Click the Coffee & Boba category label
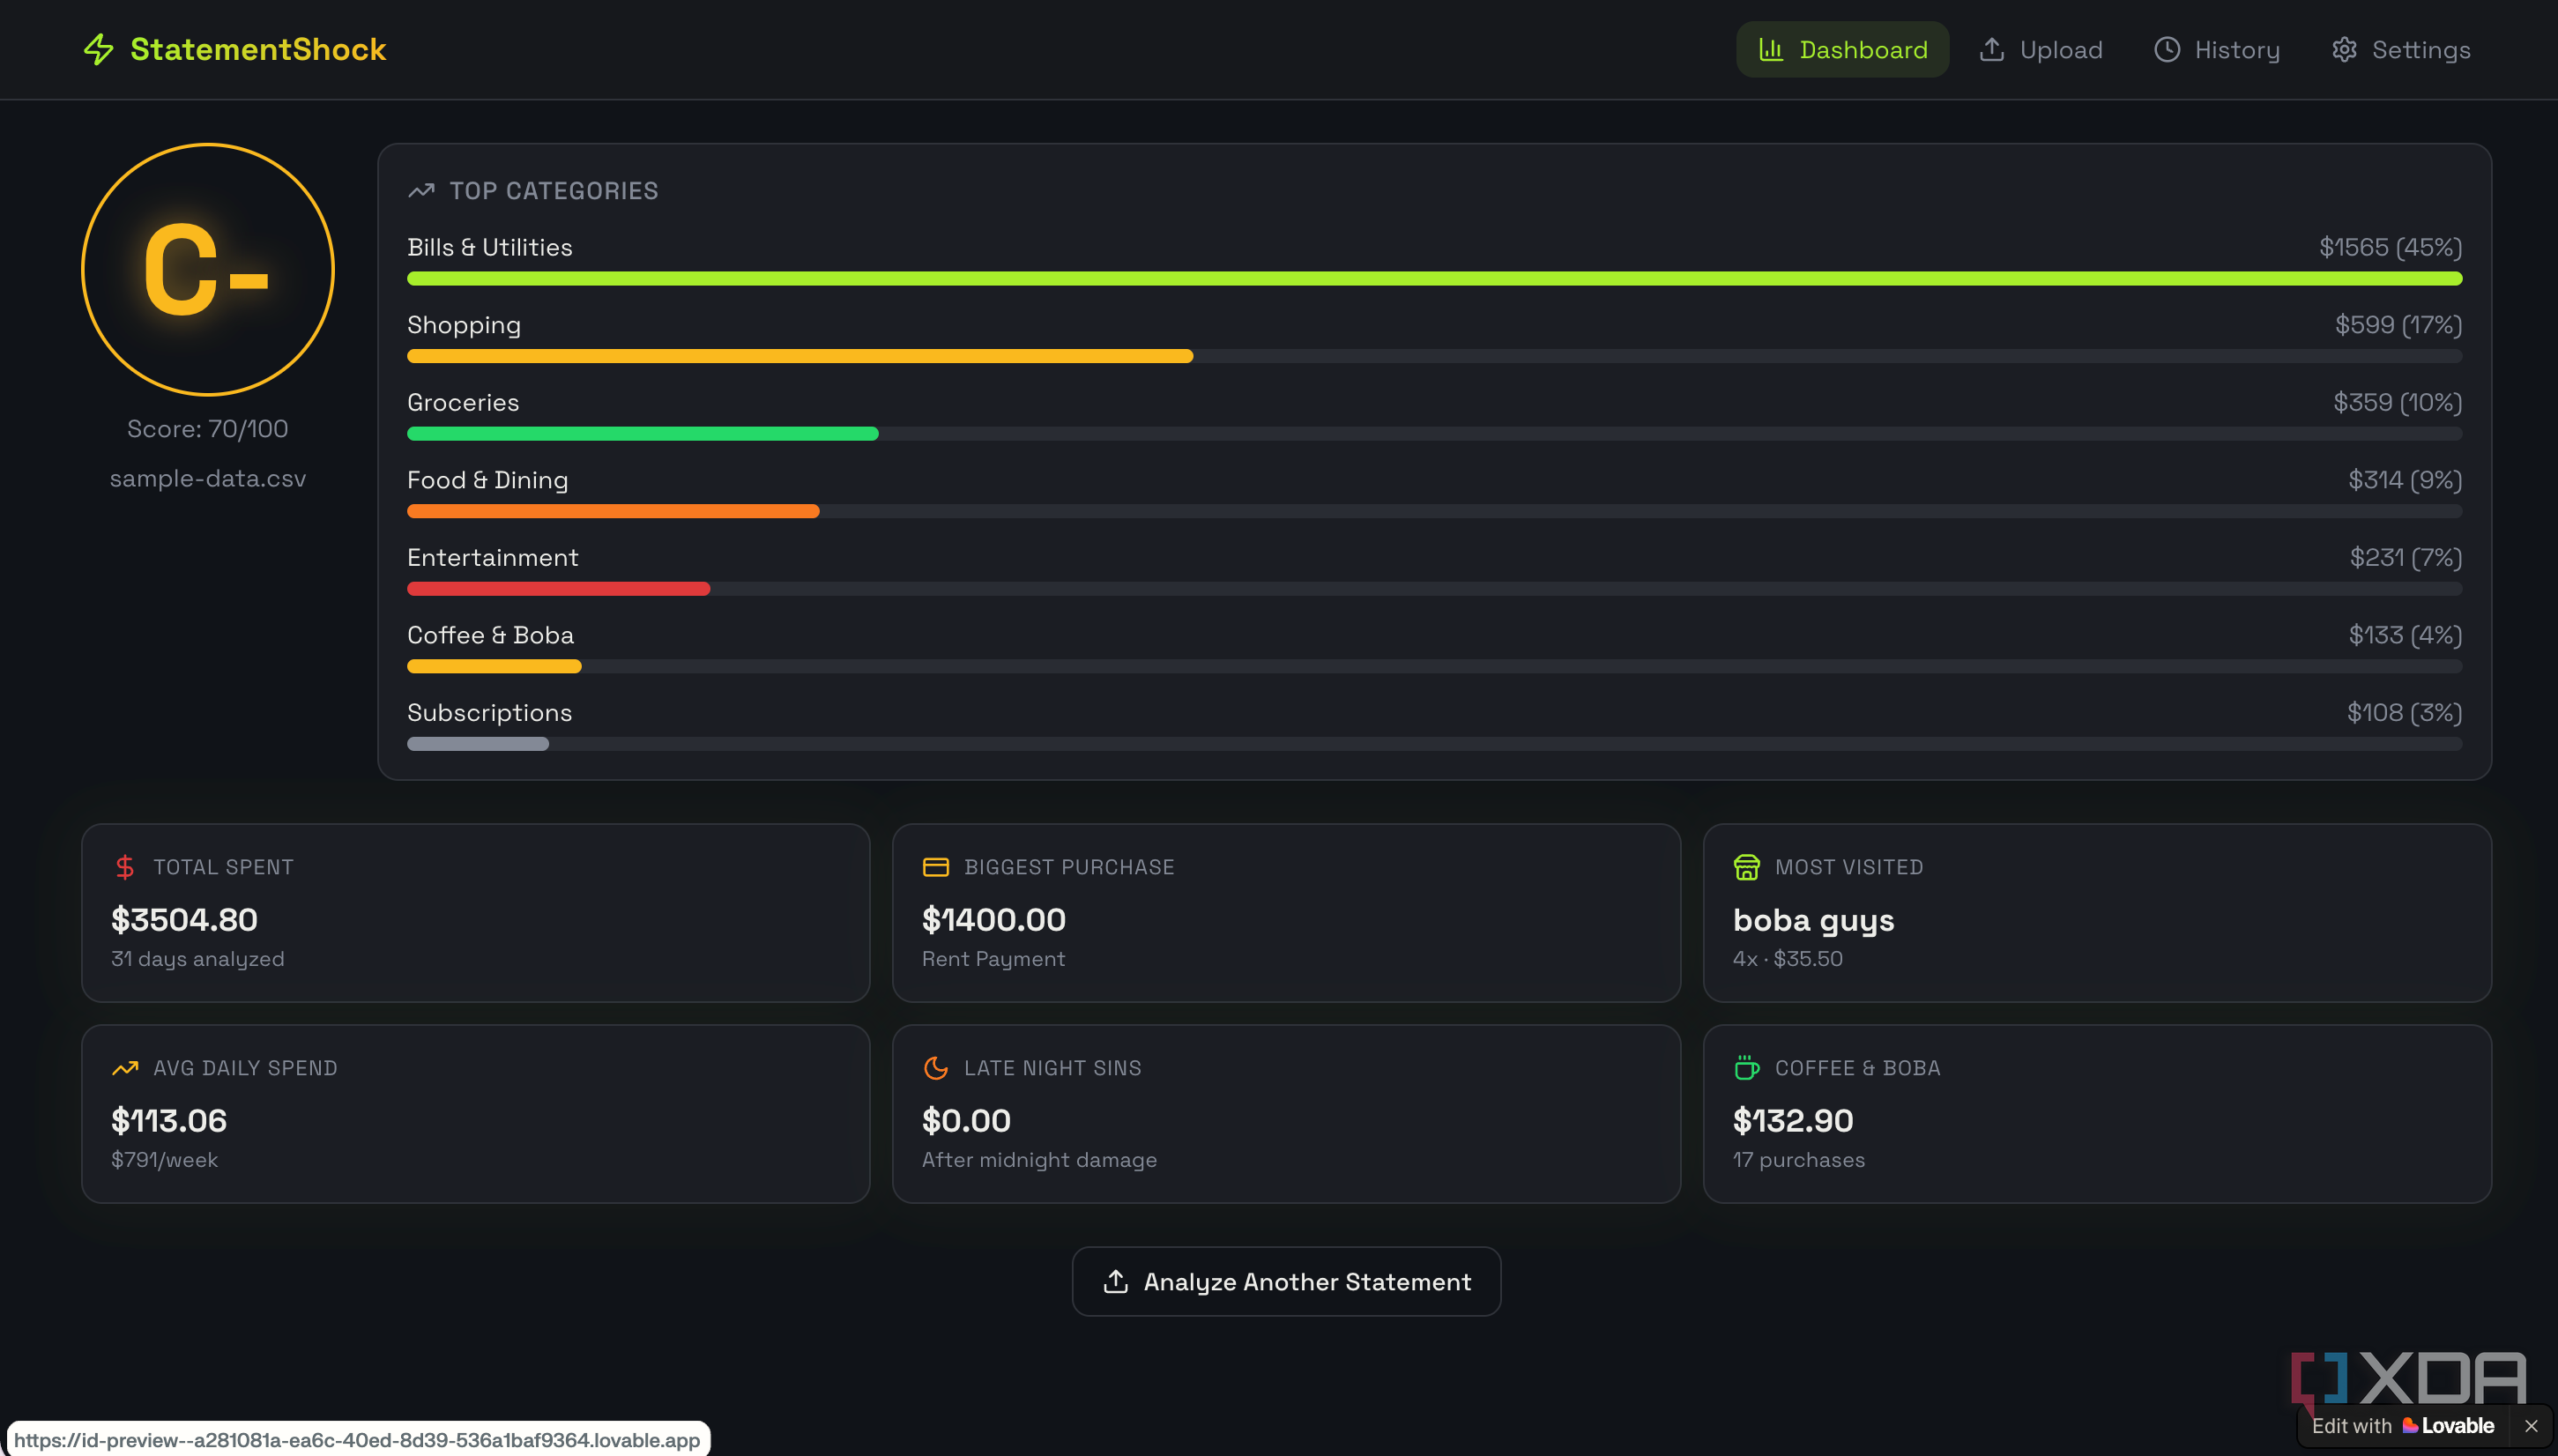Image resolution: width=2558 pixels, height=1456 pixels. [x=490, y=635]
